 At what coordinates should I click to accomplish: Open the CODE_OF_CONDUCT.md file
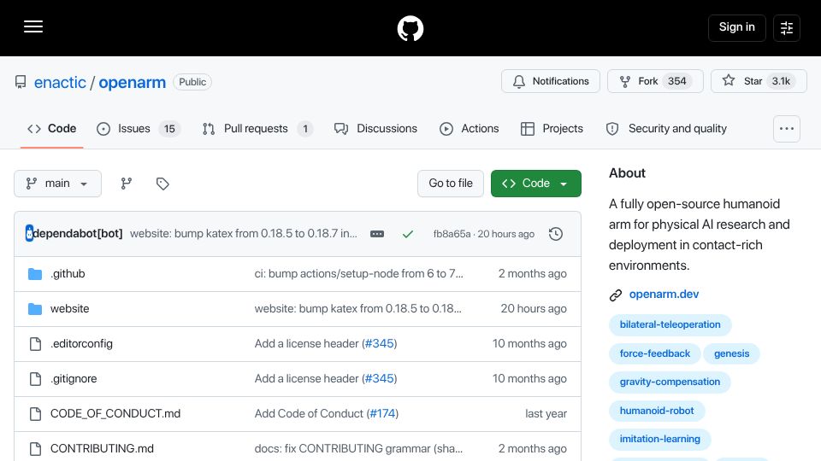click(115, 414)
